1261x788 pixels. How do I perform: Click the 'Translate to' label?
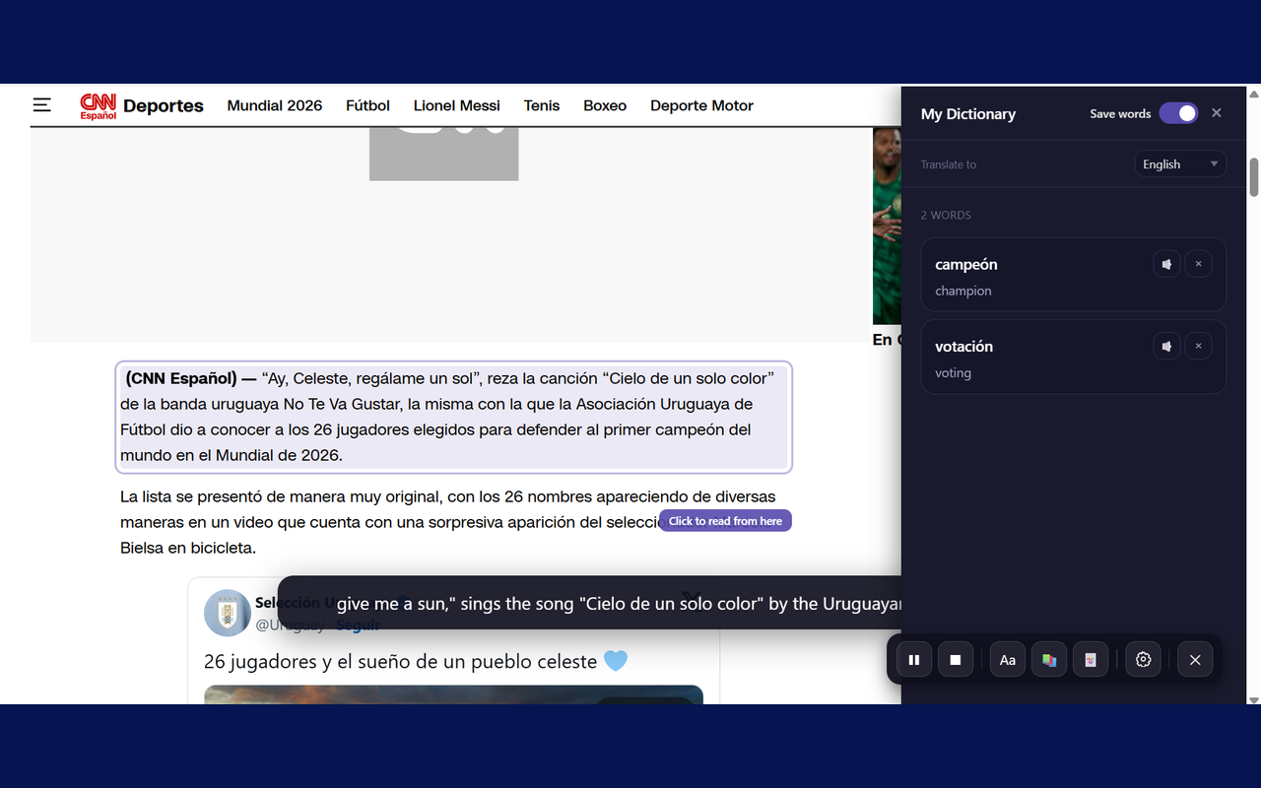click(x=949, y=164)
